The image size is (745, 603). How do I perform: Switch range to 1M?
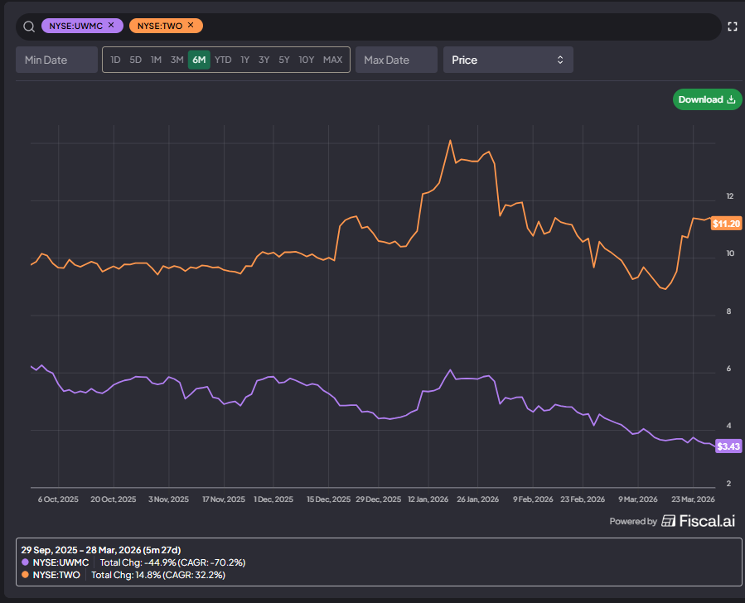tap(156, 60)
